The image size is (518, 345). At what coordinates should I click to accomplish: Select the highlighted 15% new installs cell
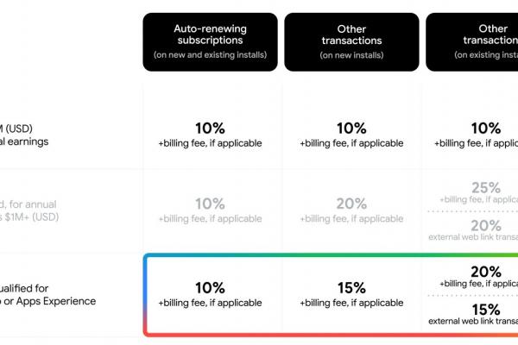click(x=351, y=294)
